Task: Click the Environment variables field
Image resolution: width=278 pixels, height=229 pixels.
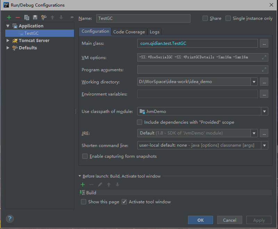Action: point(197,94)
